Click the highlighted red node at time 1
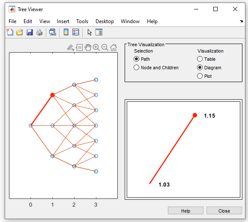 tap(53, 95)
